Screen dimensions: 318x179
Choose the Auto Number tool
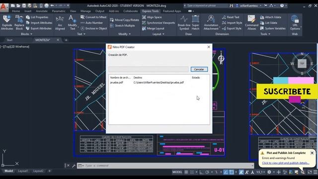tap(91, 23)
